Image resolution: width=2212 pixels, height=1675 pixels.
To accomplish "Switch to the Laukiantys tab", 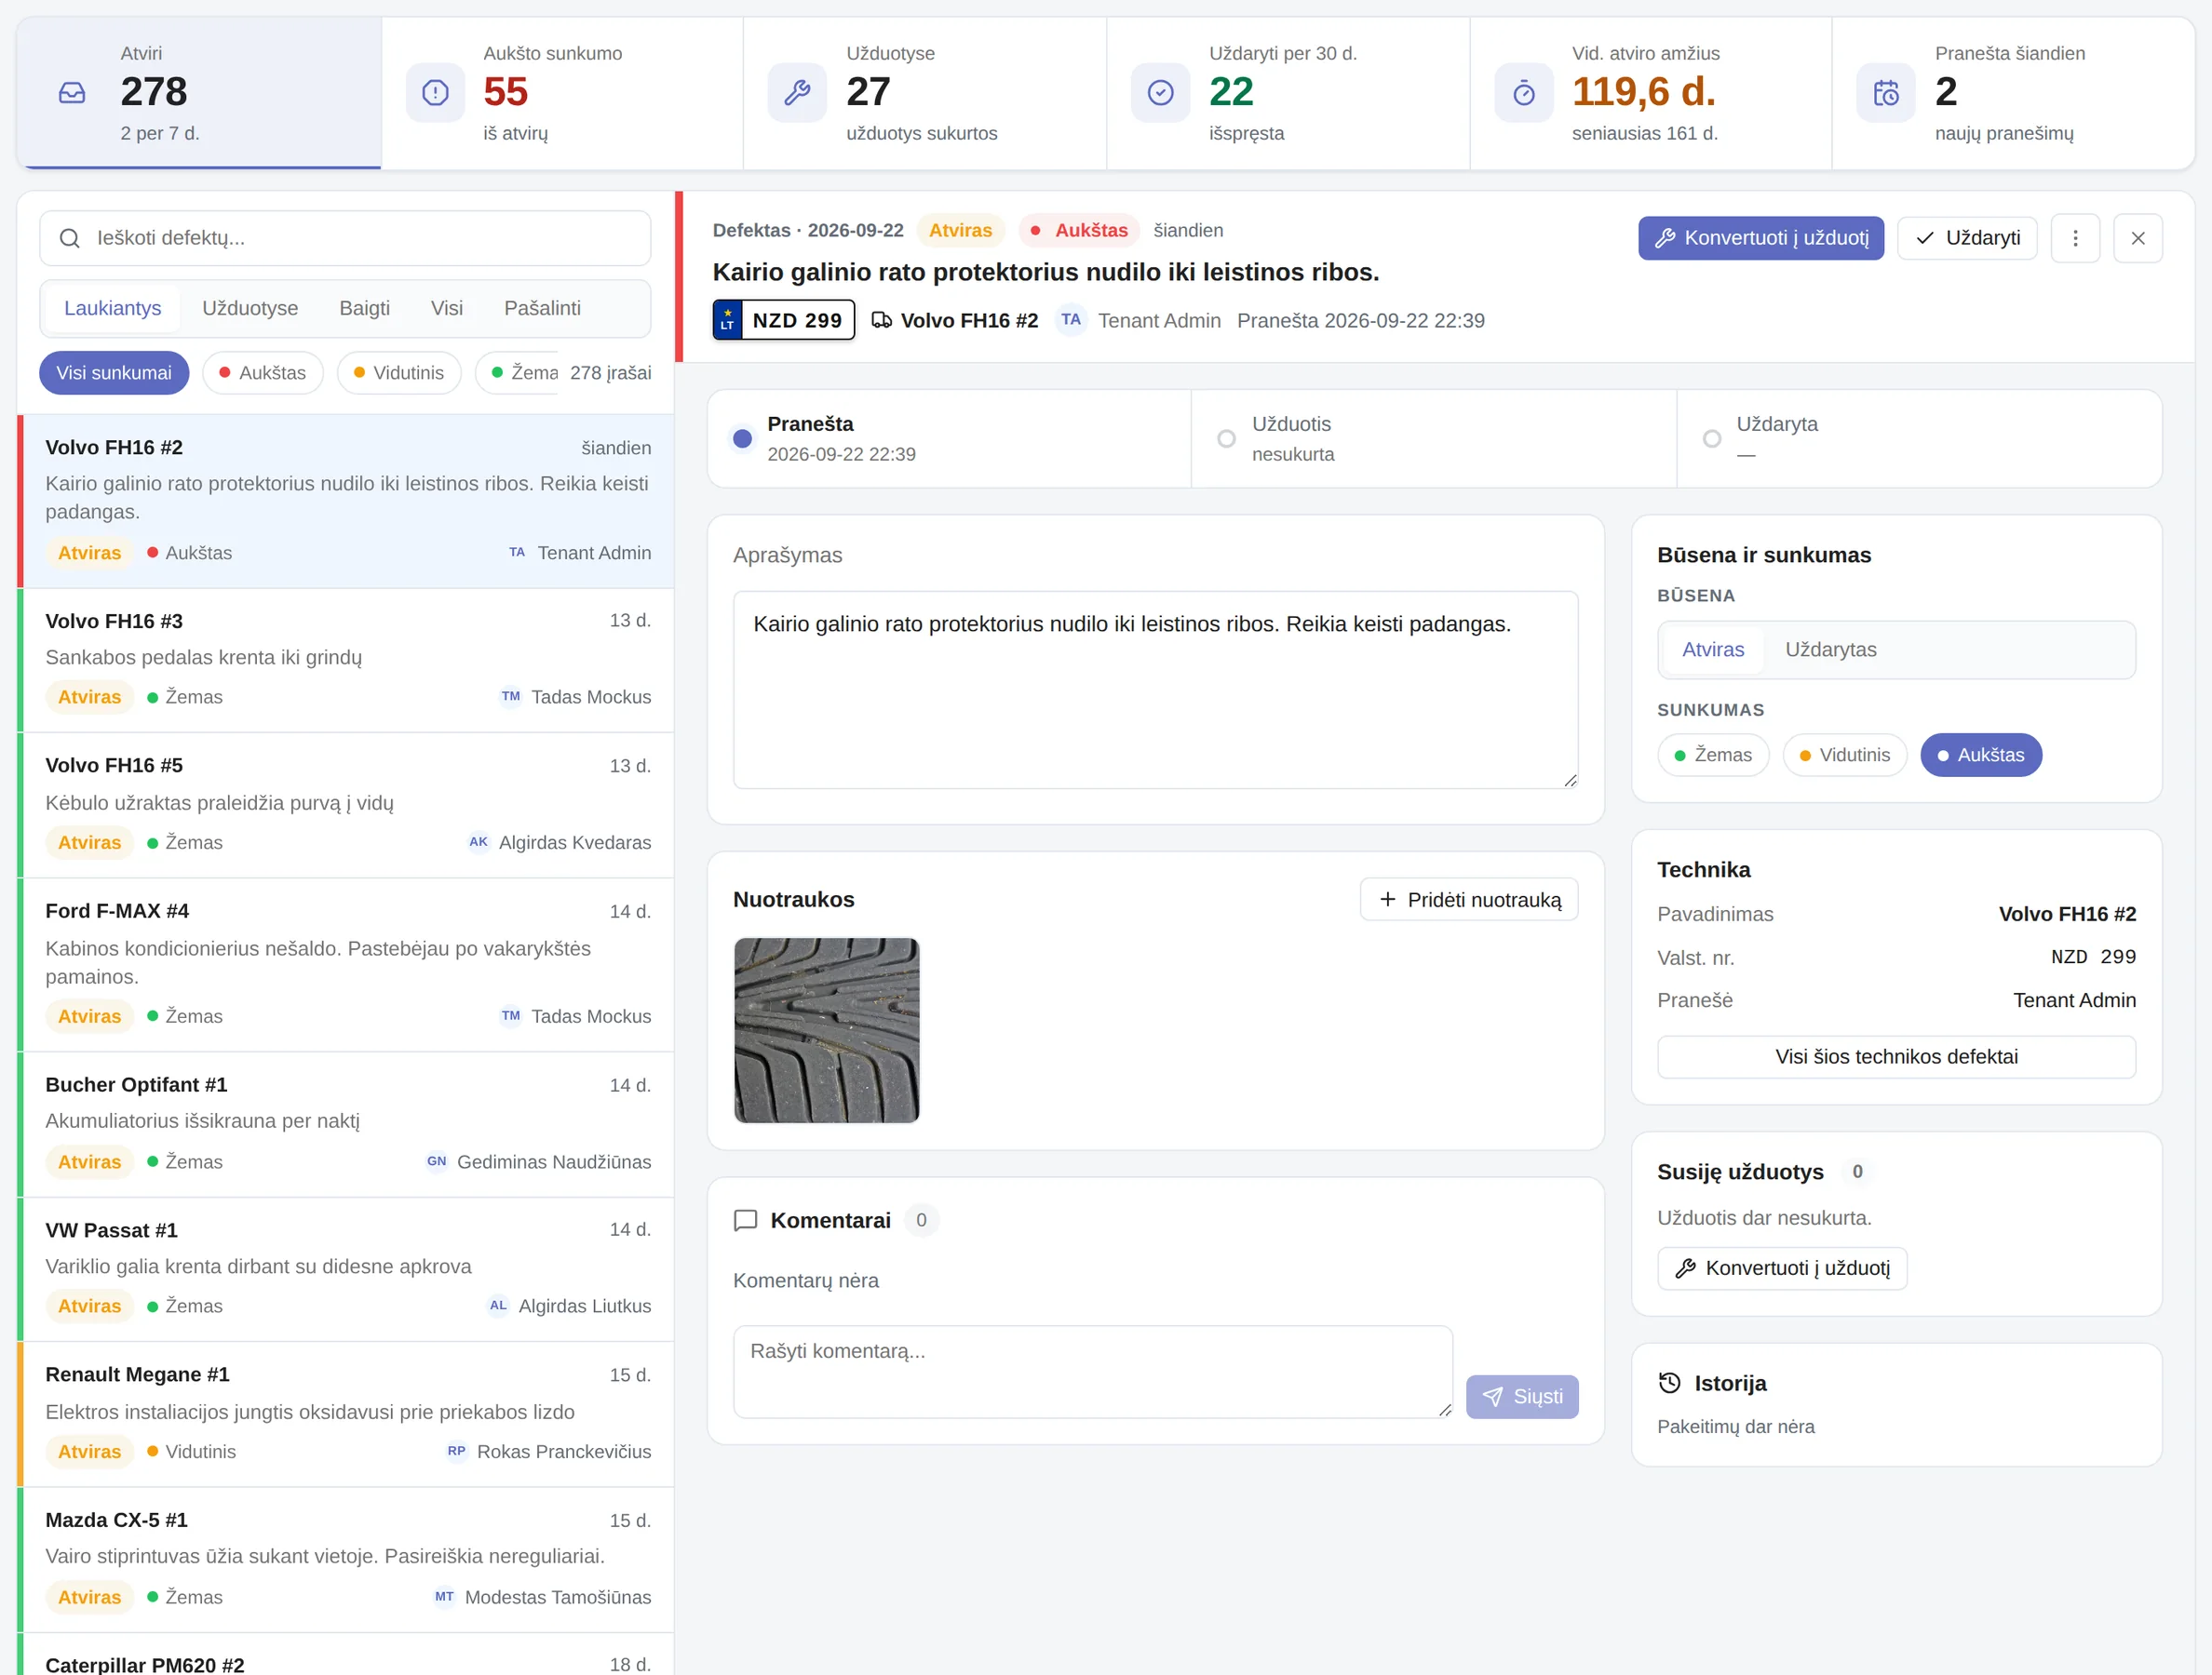I will click(112, 308).
